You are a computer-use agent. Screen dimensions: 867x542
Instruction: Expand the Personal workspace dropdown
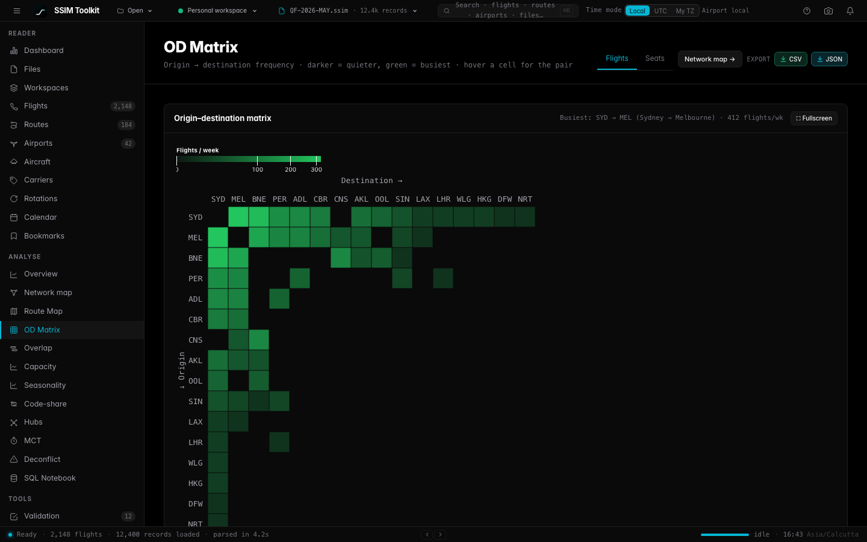click(217, 11)
